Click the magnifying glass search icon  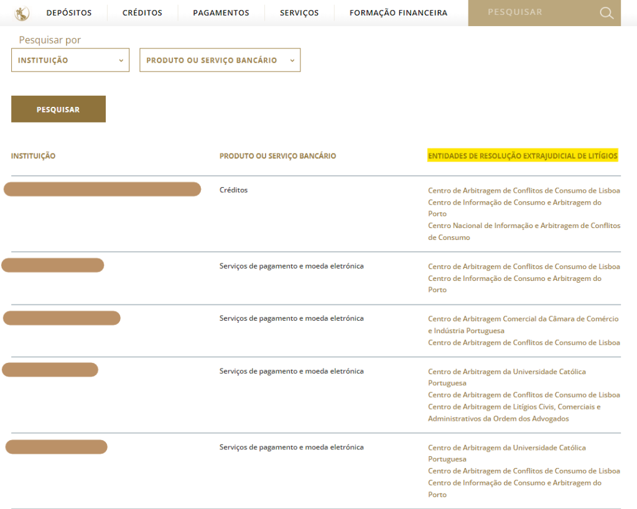[606, 13]
